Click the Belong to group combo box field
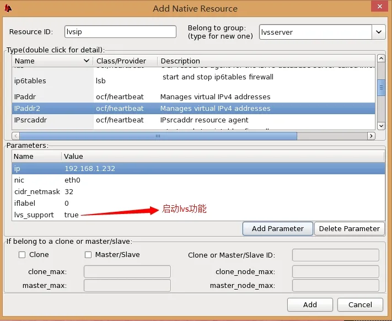The image size is (392, 321). 315,32
